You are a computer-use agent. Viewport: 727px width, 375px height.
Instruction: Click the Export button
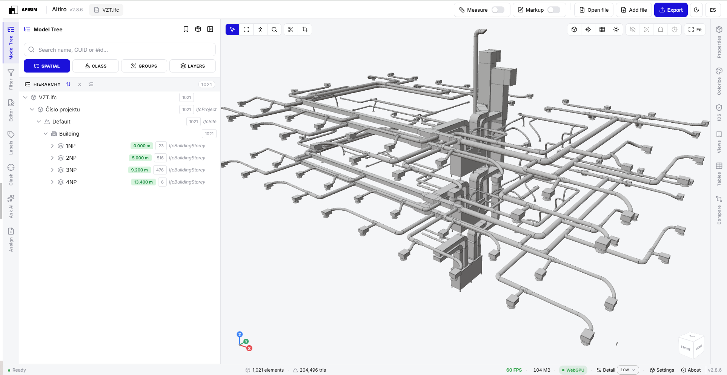(x=671, y=10)
